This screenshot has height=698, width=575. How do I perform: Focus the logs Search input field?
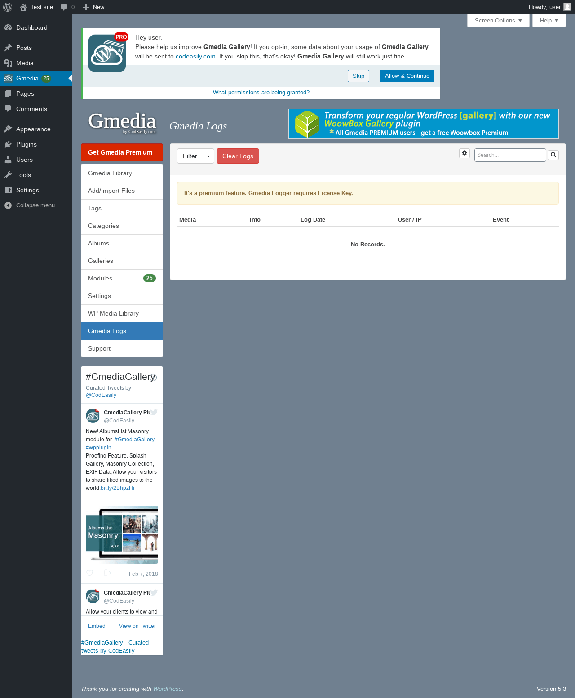510,155
